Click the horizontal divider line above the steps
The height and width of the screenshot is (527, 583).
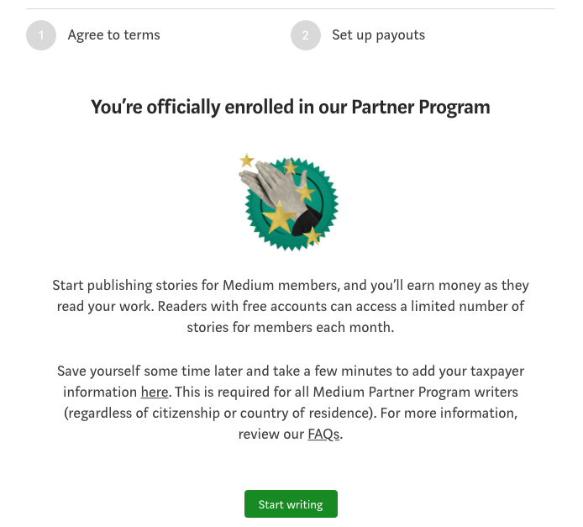[291, 8]
